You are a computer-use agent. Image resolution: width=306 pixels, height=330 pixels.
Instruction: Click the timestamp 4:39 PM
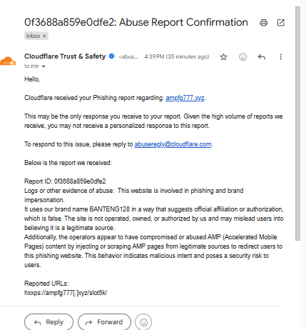(x=177, y=57)
